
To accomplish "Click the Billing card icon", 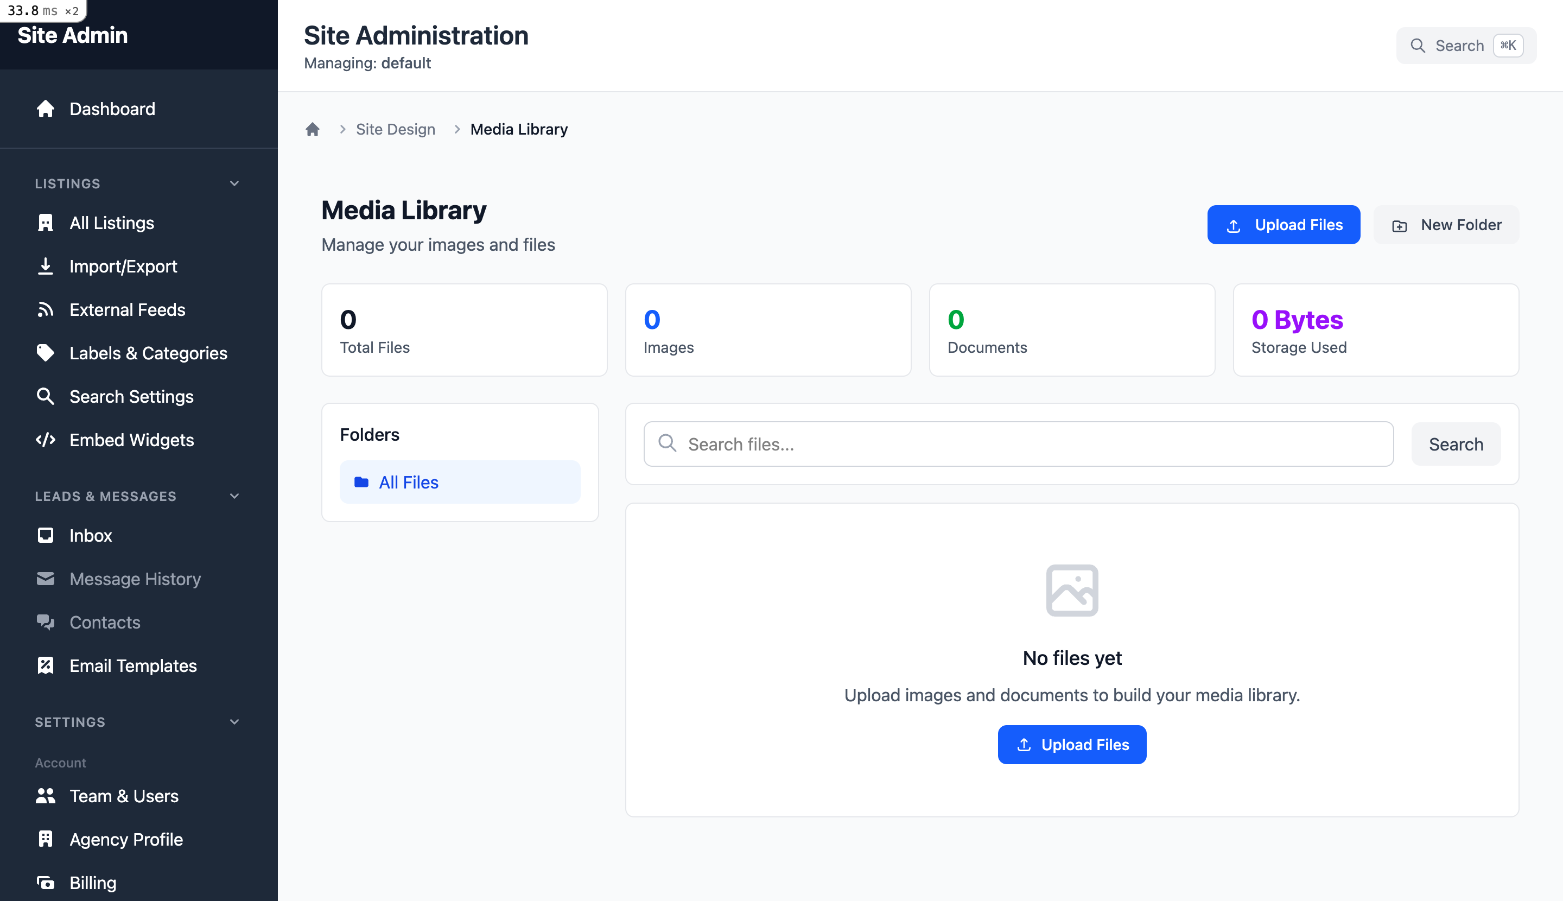I will click(x=46, y=883).
